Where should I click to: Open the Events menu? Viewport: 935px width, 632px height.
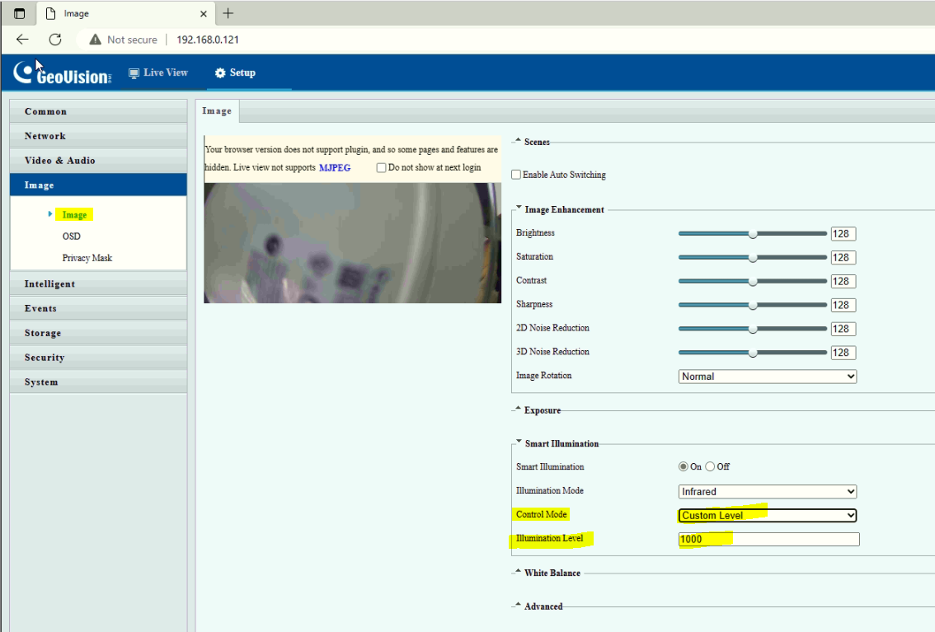coord(98,308)
